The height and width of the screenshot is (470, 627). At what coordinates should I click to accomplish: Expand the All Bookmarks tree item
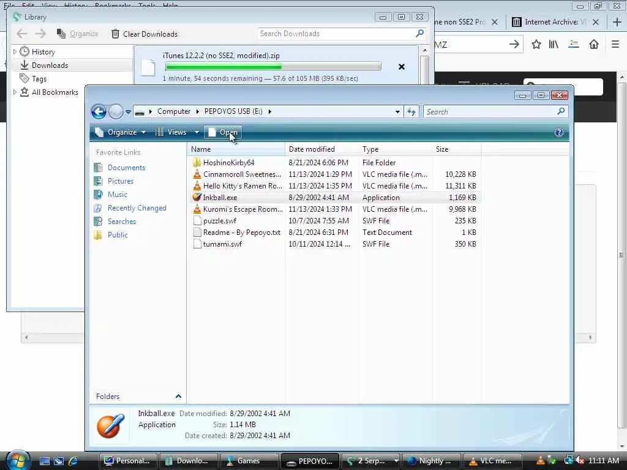pyautogui.click(x=15, y=92)
